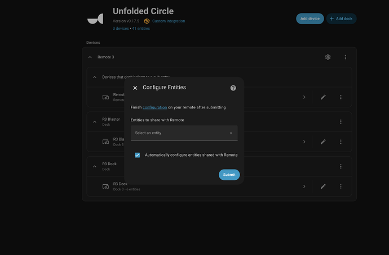Collapse the R3 Dock section
The width and height of the screenshot is (389, 255).
(94, 166)
